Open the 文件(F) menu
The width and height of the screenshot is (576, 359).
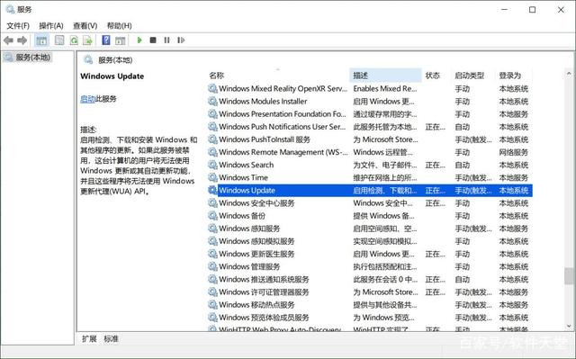(x=18, y=26)
